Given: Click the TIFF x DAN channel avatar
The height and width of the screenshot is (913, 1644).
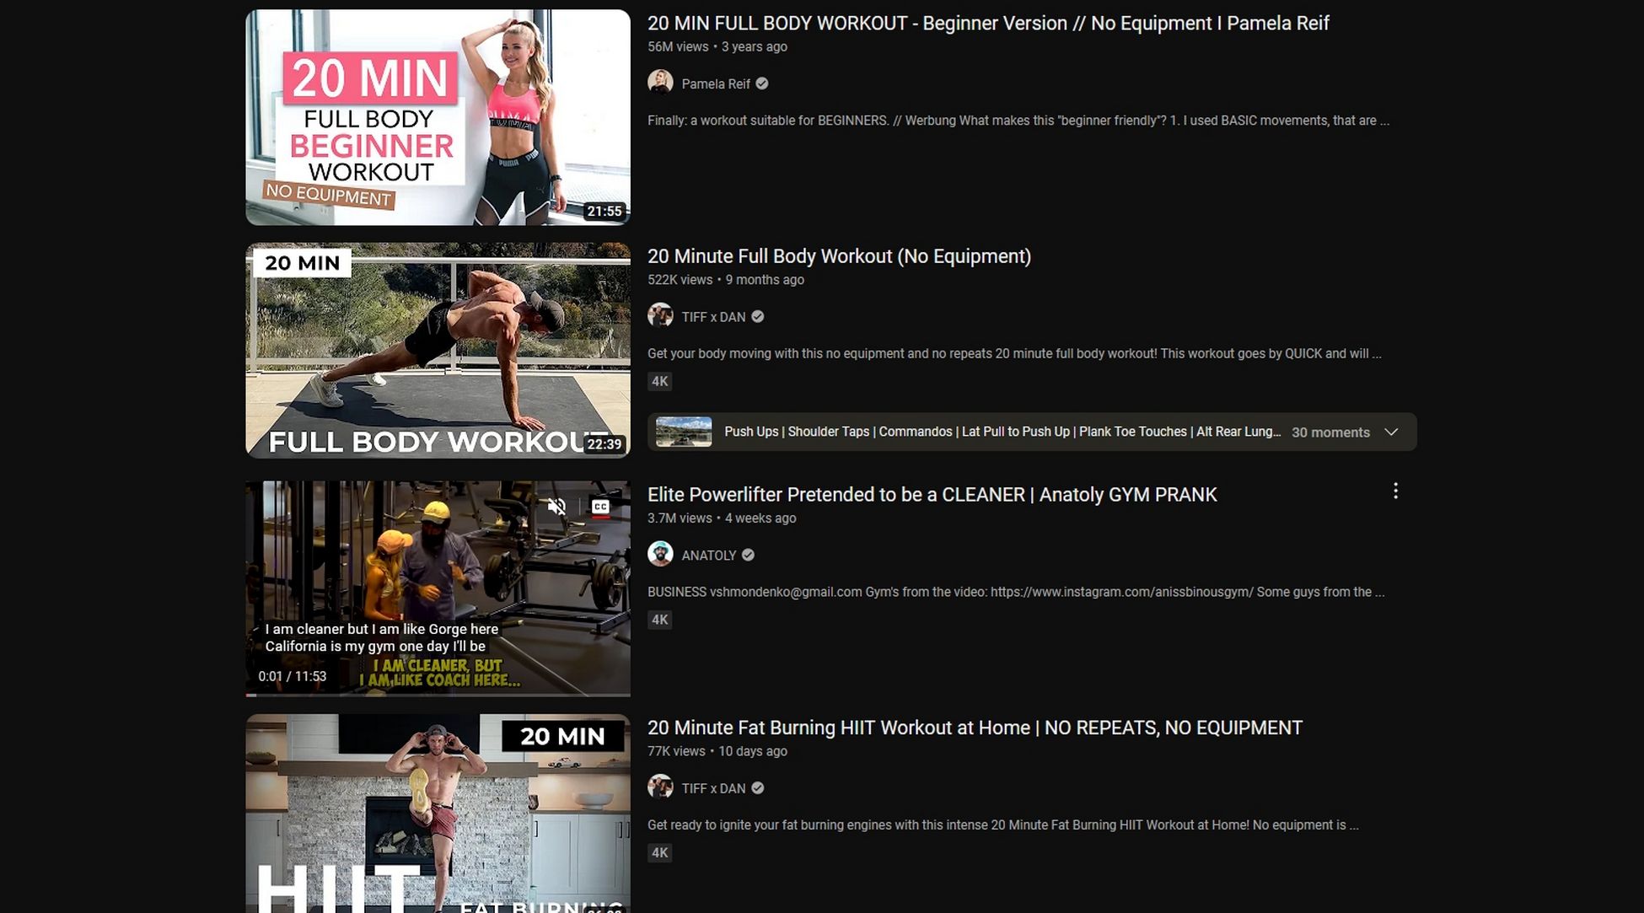Looking at the screenshot, I should (x=661, y=315).
